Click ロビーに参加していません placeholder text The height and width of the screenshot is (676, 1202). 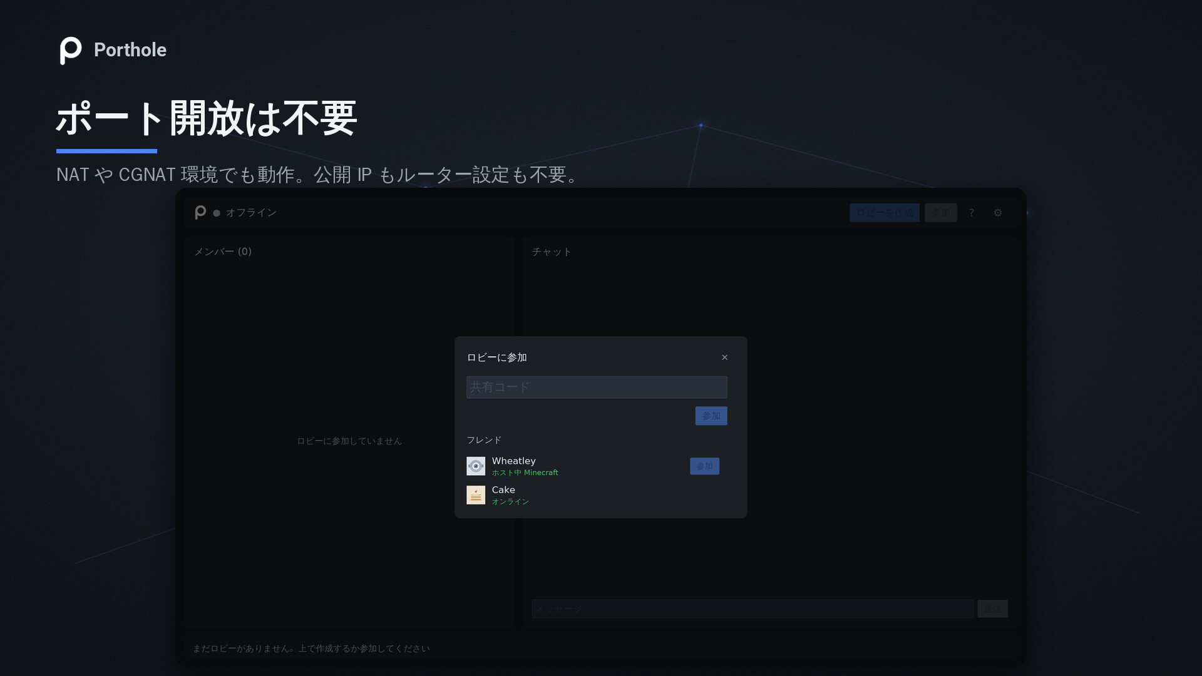point(349,441)
